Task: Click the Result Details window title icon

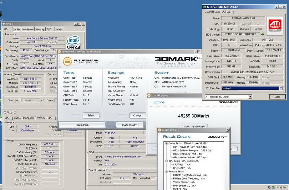Action: [159, 130]
